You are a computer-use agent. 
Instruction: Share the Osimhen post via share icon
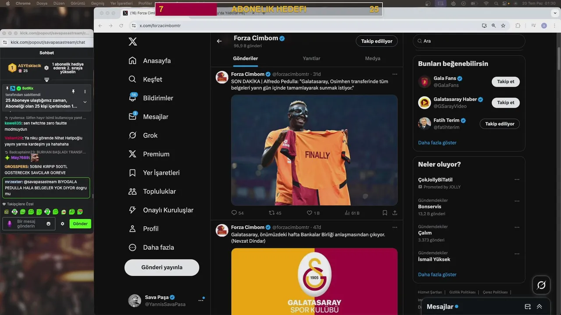point(394,213)
